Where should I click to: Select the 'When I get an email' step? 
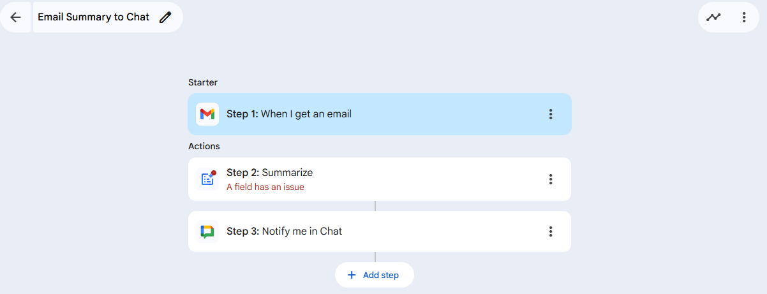[x=306, y=114]
